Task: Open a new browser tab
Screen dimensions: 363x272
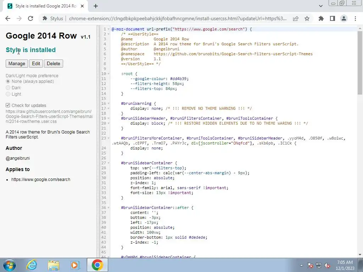Action: (x=96, y=6)
